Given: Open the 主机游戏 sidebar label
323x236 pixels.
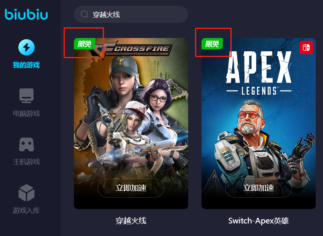Looking at the screenshot, I should pyautogui.click(x=26, y=162).
